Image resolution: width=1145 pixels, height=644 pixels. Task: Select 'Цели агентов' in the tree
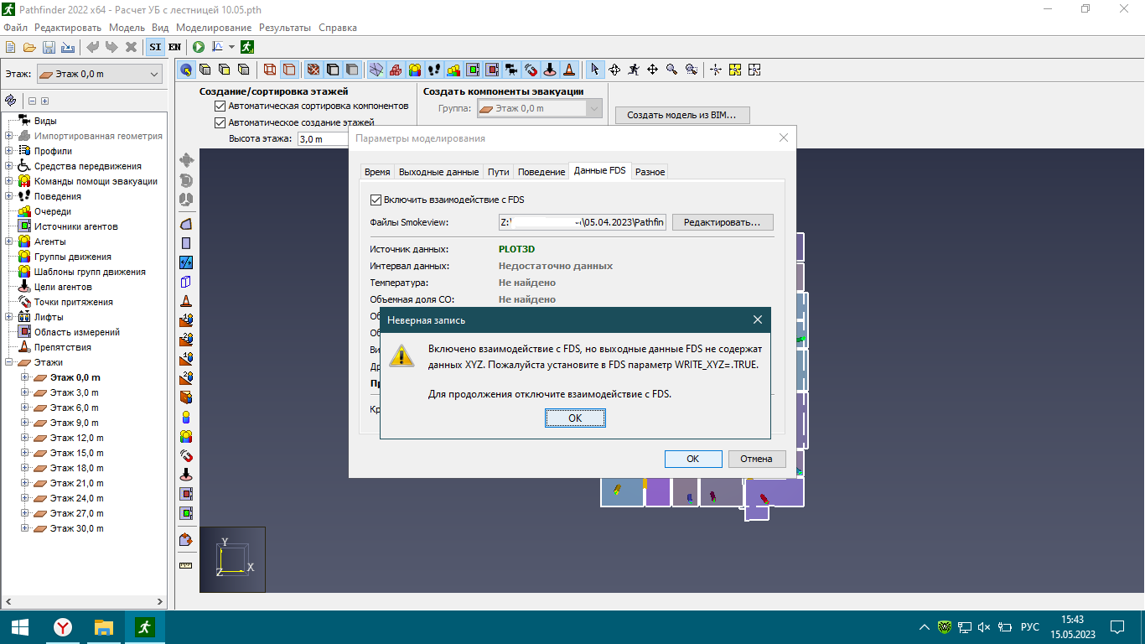(63, 287)
